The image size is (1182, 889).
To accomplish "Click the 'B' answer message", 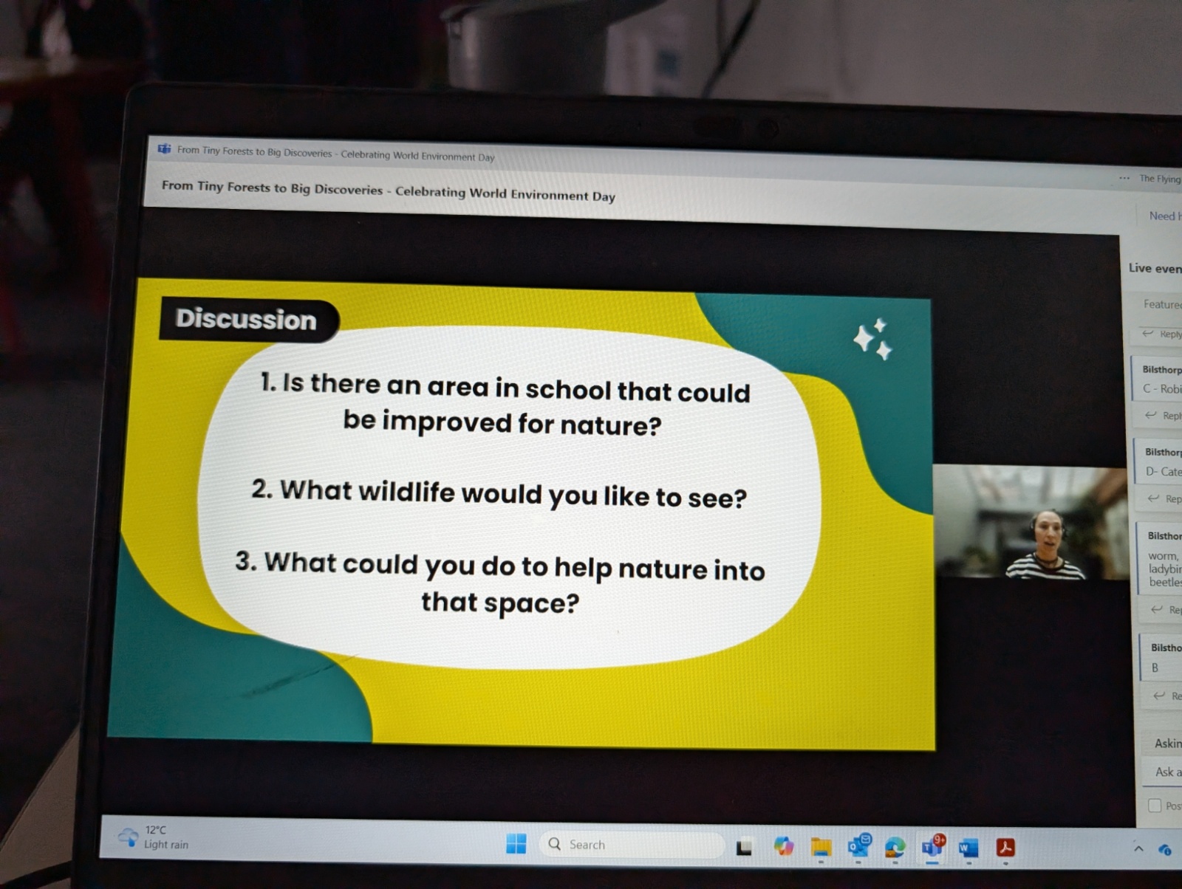I will click(x=1155, y=667).
